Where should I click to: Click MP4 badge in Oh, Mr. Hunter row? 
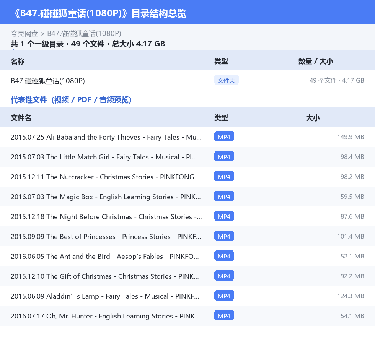224,315
